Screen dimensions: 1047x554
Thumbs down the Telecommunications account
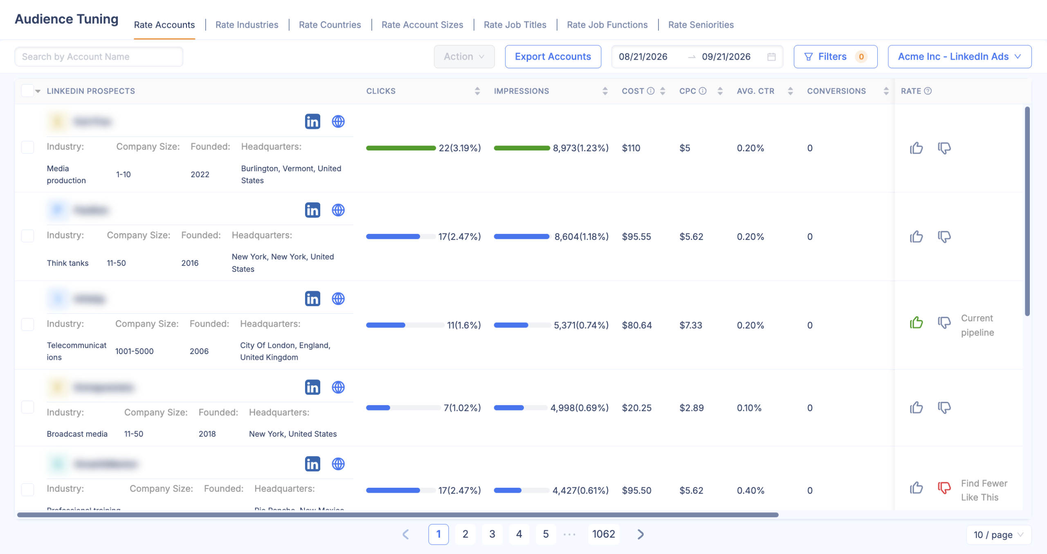(x=944, y=323)
